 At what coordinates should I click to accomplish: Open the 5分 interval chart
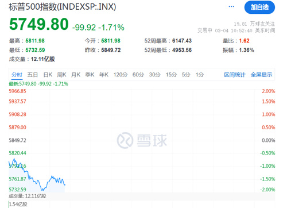186,75
